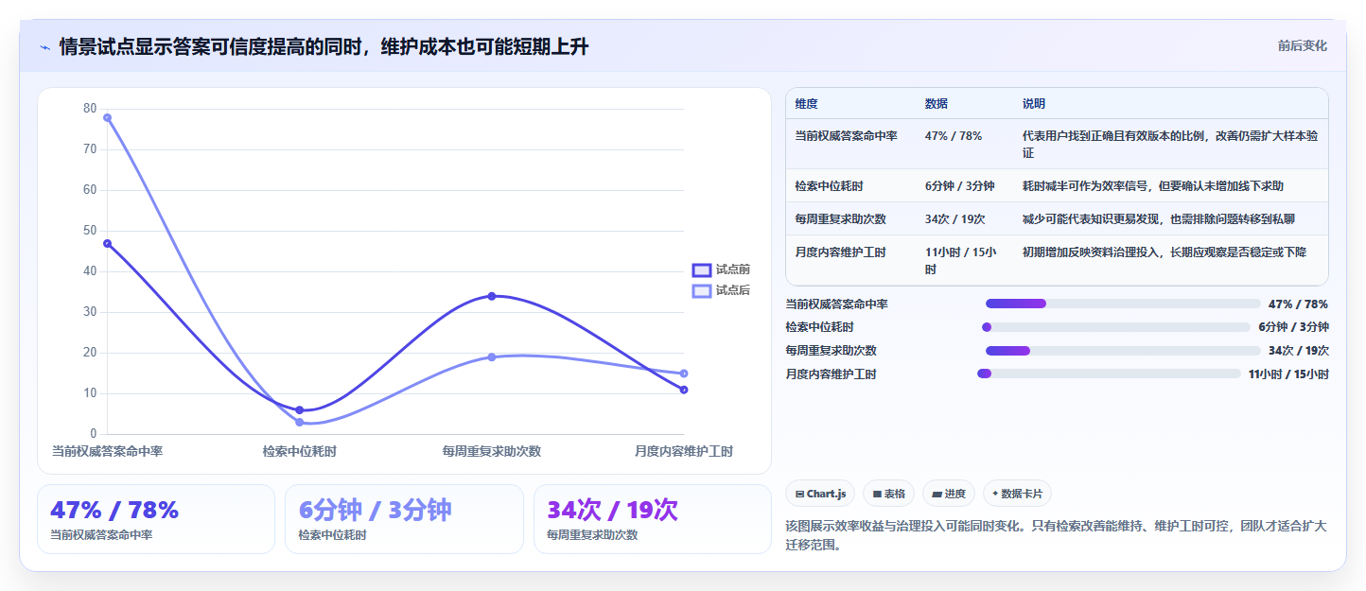Click the 试点前 point above 月度内容维护工时
The width and height of the screenshot is (1366, 591).
click(x=684, y=390)
